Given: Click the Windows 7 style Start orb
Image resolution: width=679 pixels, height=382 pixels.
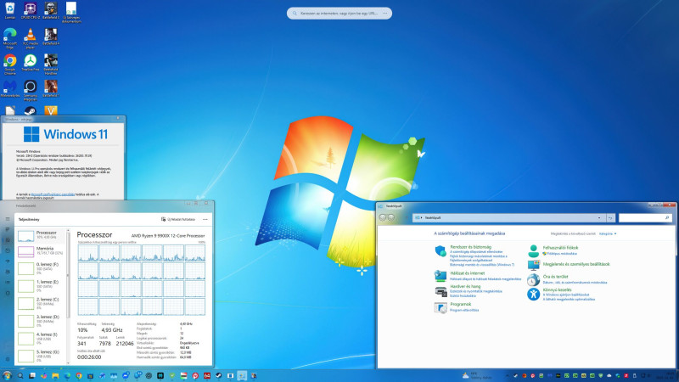Looking at the screenshot, I should pos(7,375).
